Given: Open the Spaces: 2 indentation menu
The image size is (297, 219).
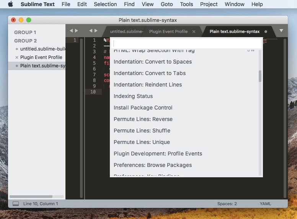Looking at the screenshot, I should (227, 204).
